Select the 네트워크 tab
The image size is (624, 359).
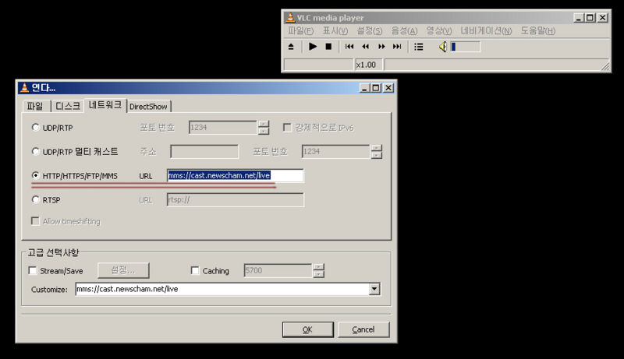(105, 105)
